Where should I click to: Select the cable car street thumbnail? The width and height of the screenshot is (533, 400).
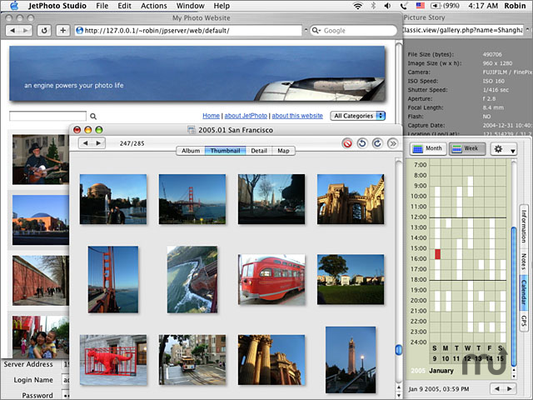pyautogui.click(x=192, y=360)
